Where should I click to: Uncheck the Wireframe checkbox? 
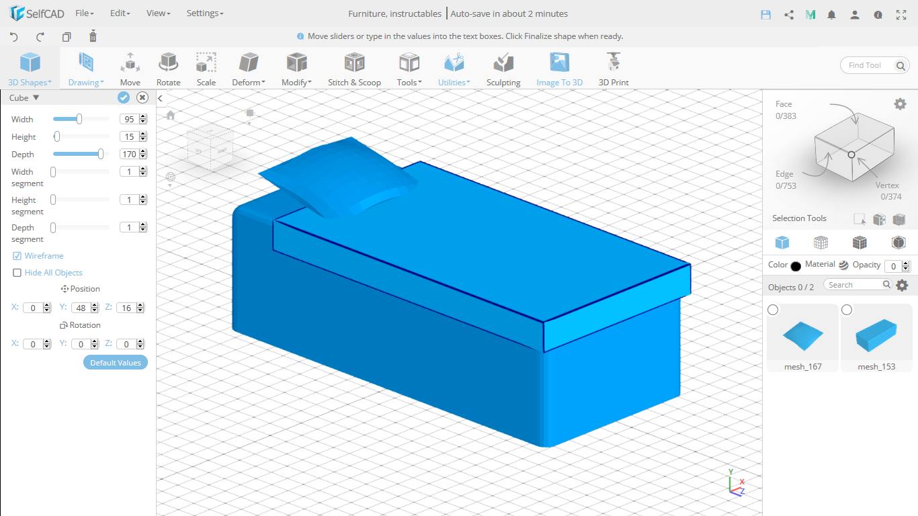click(x=17, y=256)
